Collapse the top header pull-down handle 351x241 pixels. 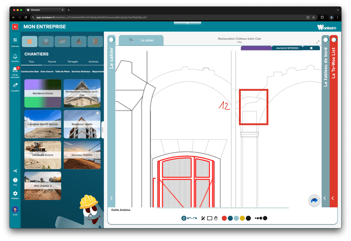(187, 23)
